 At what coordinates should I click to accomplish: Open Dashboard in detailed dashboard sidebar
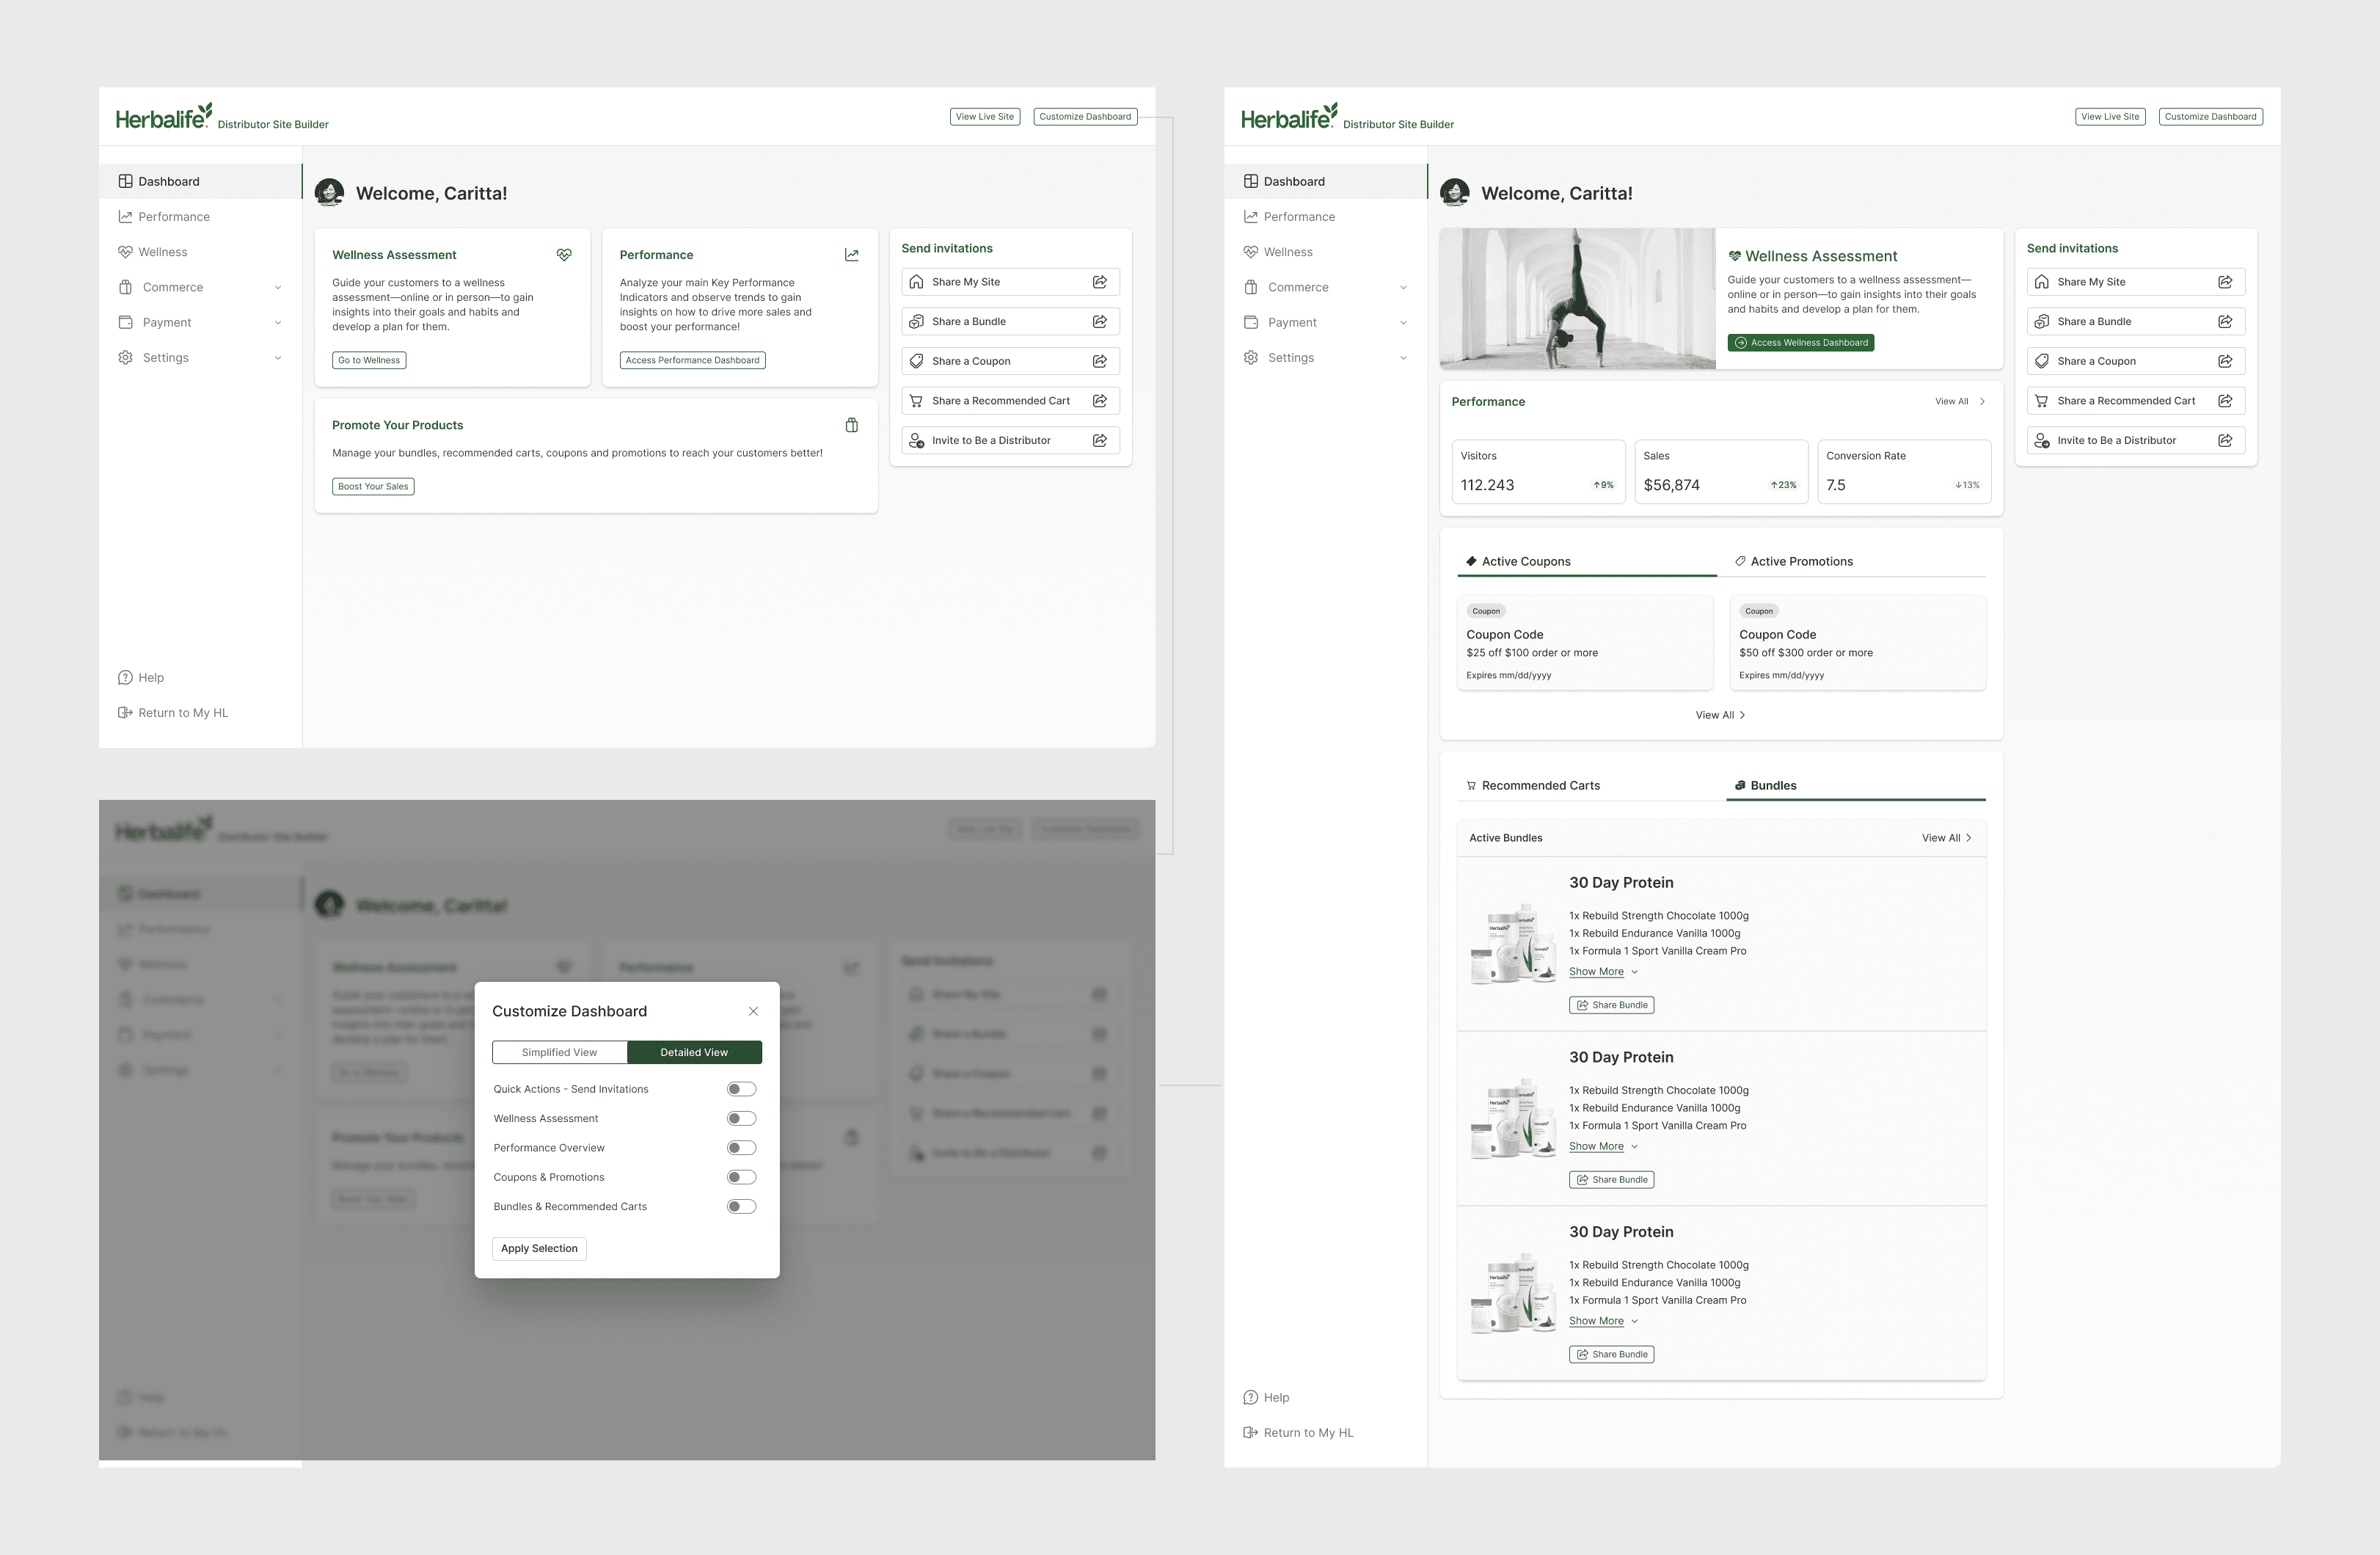[1326, 181]
